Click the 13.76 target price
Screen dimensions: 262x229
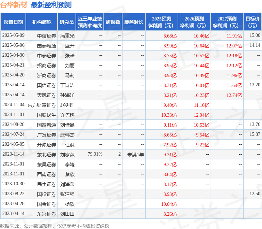tap(255, 124)
